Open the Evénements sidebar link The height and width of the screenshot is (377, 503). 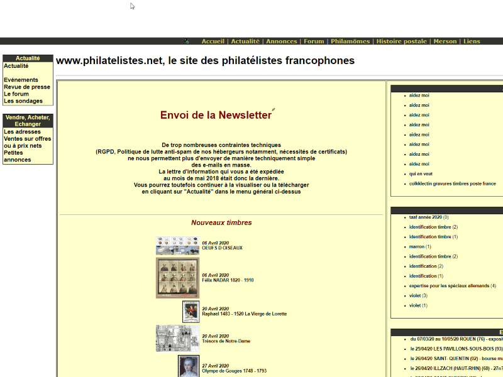pos(21,80)
